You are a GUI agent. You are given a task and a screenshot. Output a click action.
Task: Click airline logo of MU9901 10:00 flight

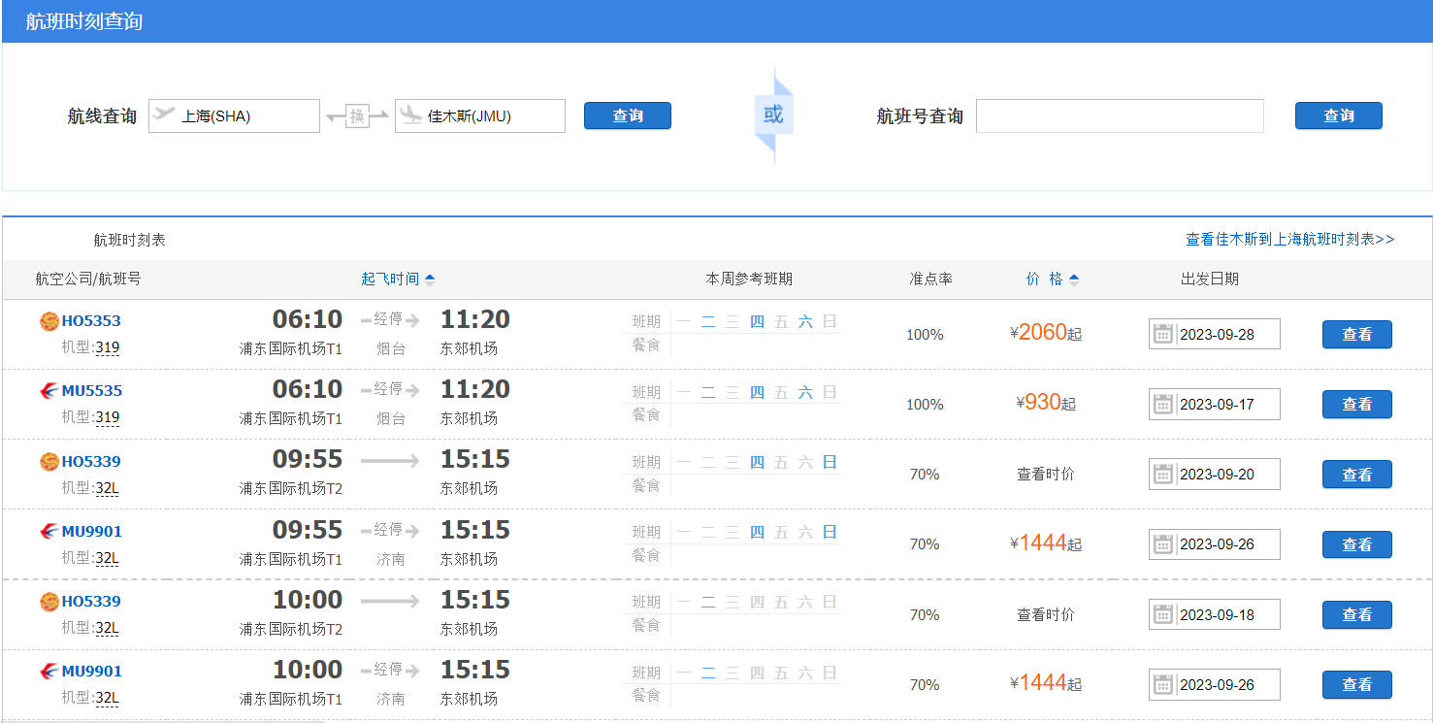pyautogui.click(x=49, y=672)
